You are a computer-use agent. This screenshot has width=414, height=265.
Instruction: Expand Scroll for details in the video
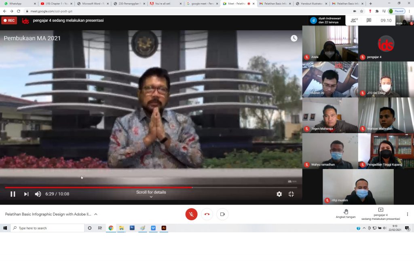(151, 194)
